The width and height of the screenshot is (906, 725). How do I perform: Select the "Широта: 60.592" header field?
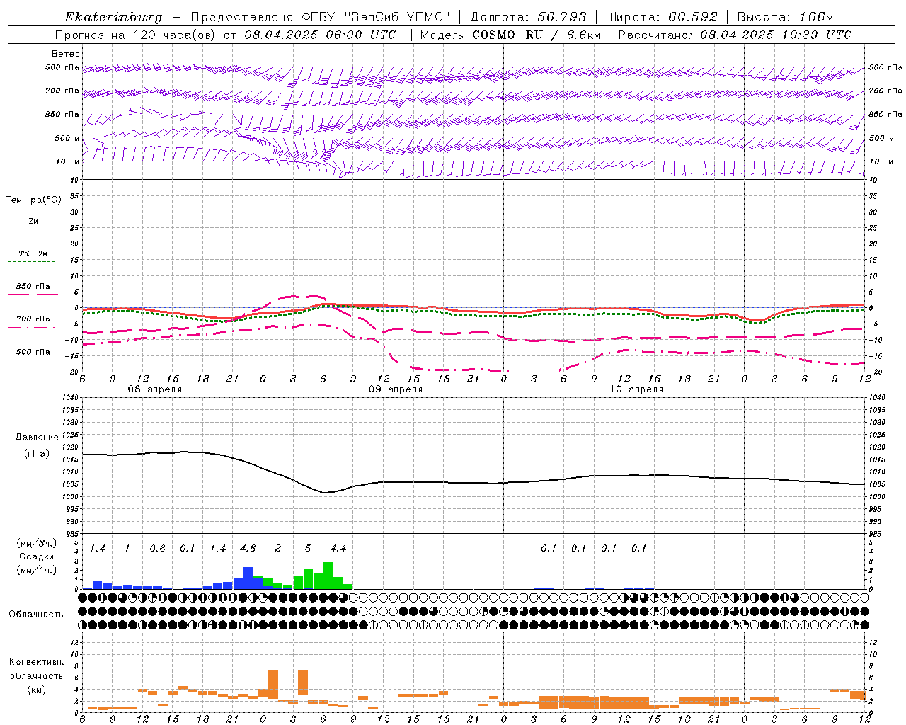pyautogui.click(x=661, y=17)
